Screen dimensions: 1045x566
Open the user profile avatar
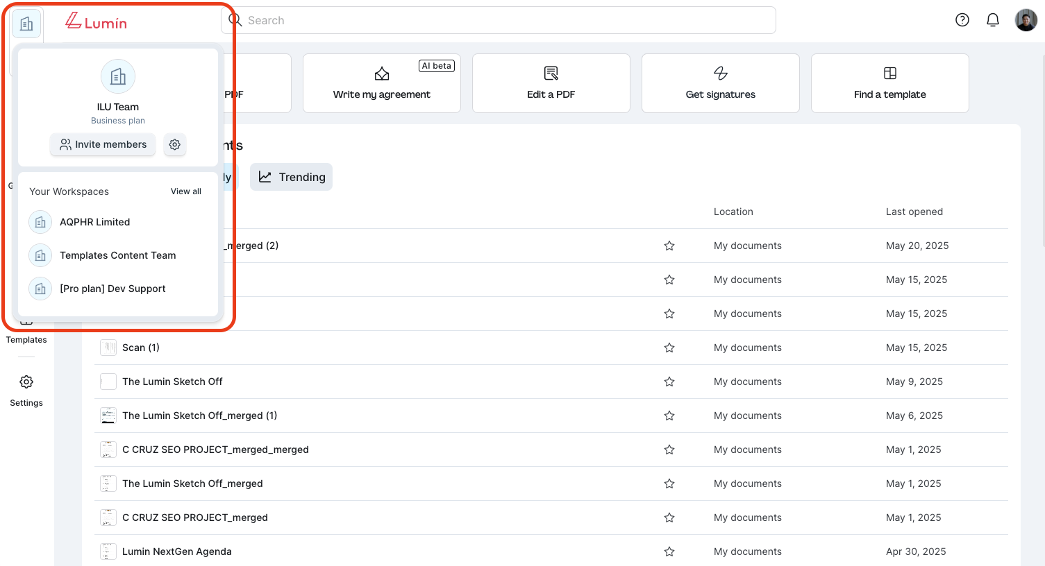coord(1026,20)
